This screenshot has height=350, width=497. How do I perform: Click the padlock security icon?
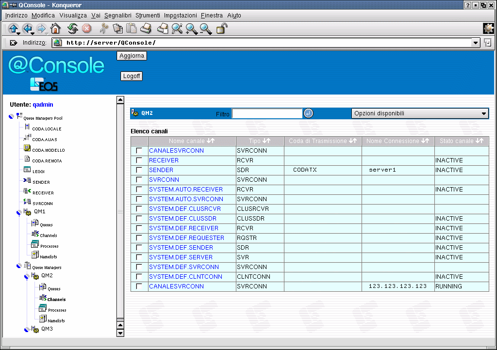point(221,29)
